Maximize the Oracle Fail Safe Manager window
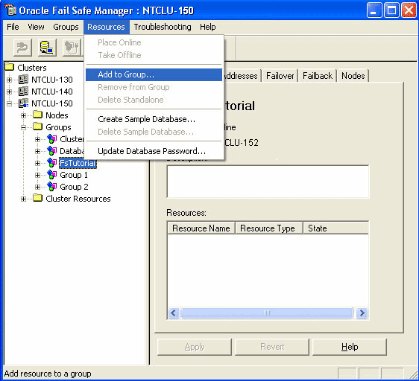Viewport: 419px width, 381px height. click(x=391, y=10)
